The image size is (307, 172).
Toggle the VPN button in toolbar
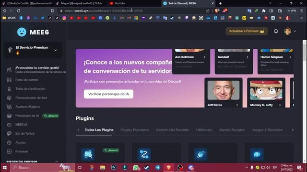pyautogui.click(x=292, y=11)
